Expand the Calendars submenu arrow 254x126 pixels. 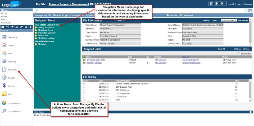[17, 38]
